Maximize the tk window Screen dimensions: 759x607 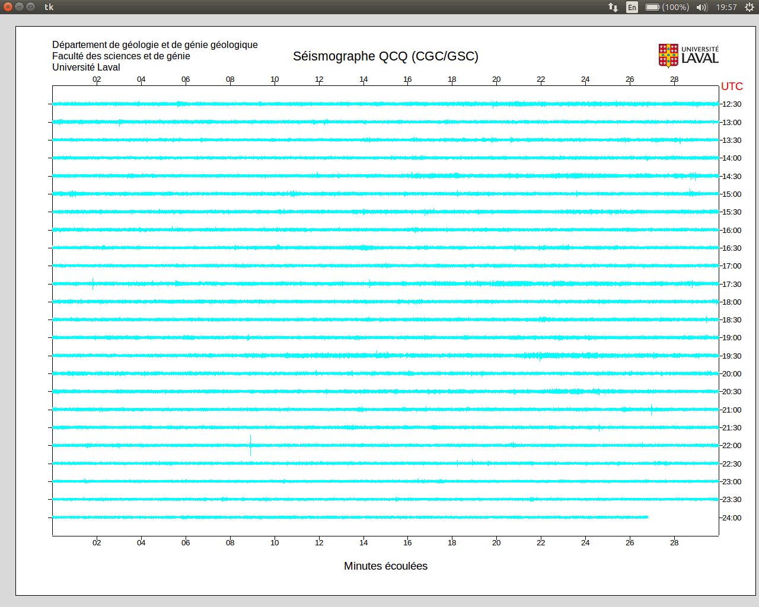click(x=30, y=7)
